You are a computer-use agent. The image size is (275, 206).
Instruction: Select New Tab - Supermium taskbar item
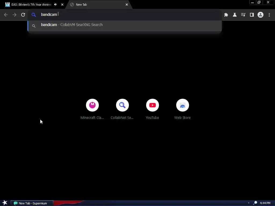32,203
